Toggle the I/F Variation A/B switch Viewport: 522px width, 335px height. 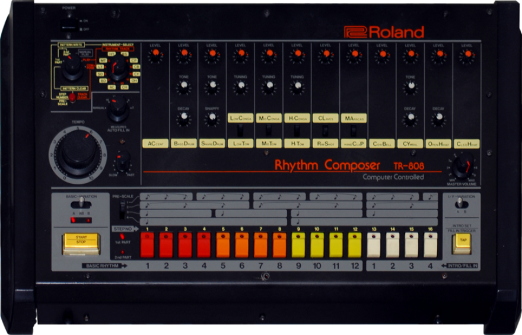[461, 203]
